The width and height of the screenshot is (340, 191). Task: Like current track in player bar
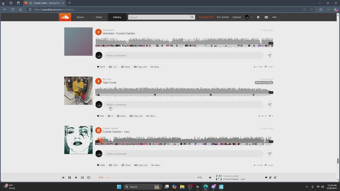pyautogui.click(x=266, y=177)
